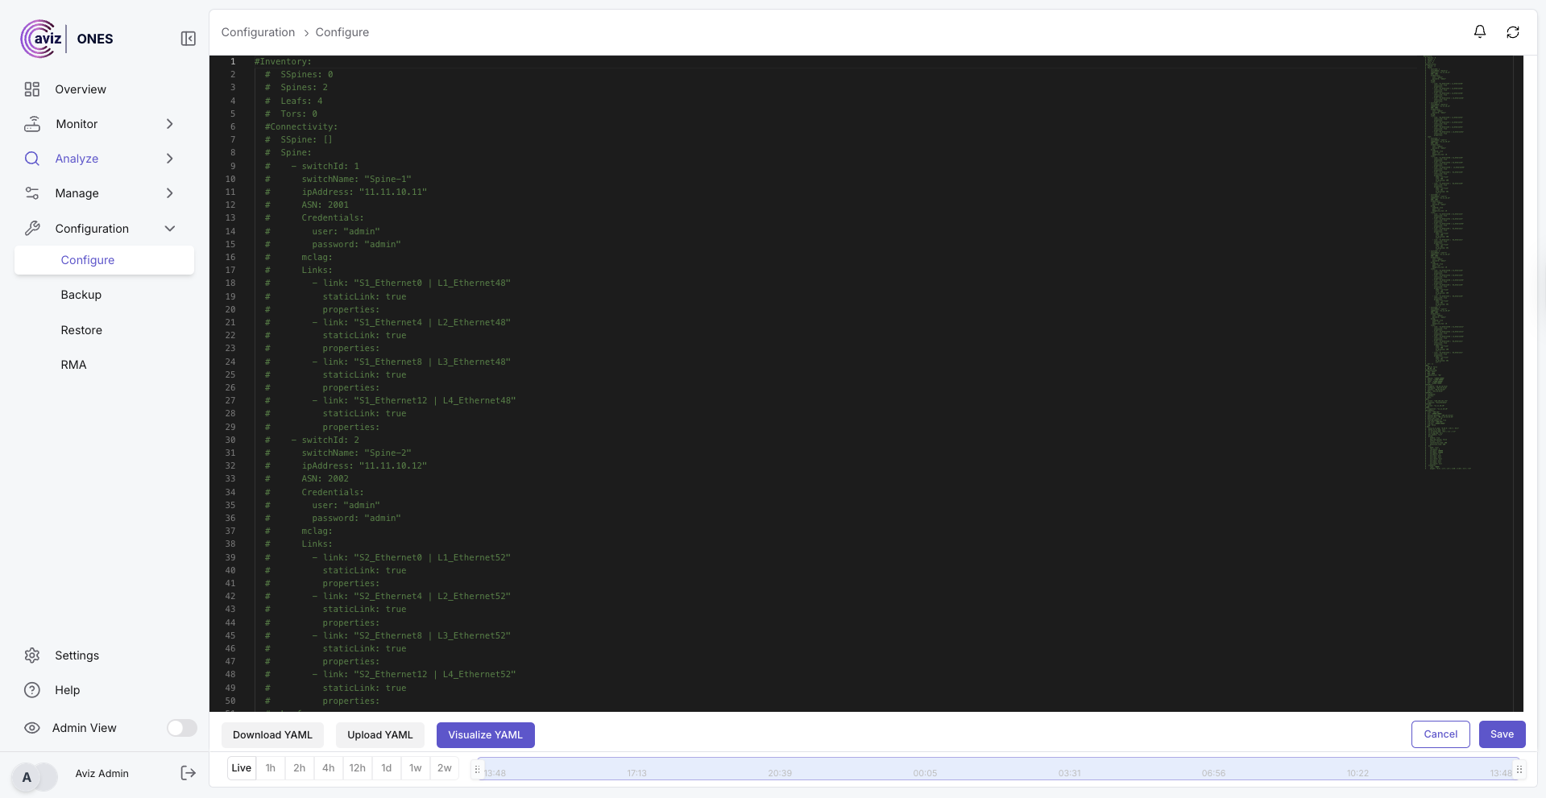Click the Leafs: 4 line
Screen dimensions: 1546x798
[301, 101]
